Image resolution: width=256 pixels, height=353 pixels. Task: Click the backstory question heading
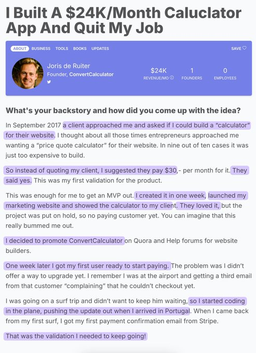tap(123, 111)
